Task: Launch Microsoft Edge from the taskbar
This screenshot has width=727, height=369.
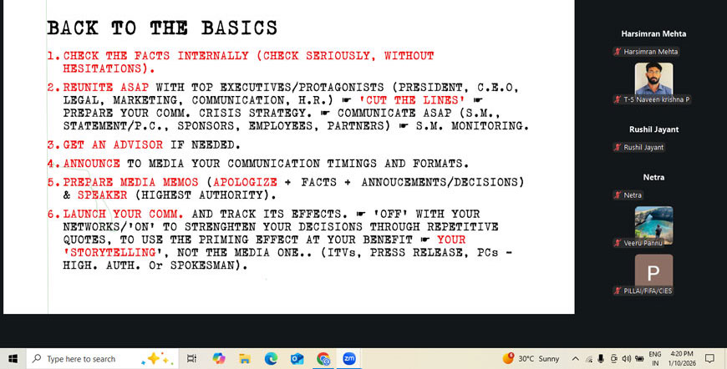Action: 271,358
